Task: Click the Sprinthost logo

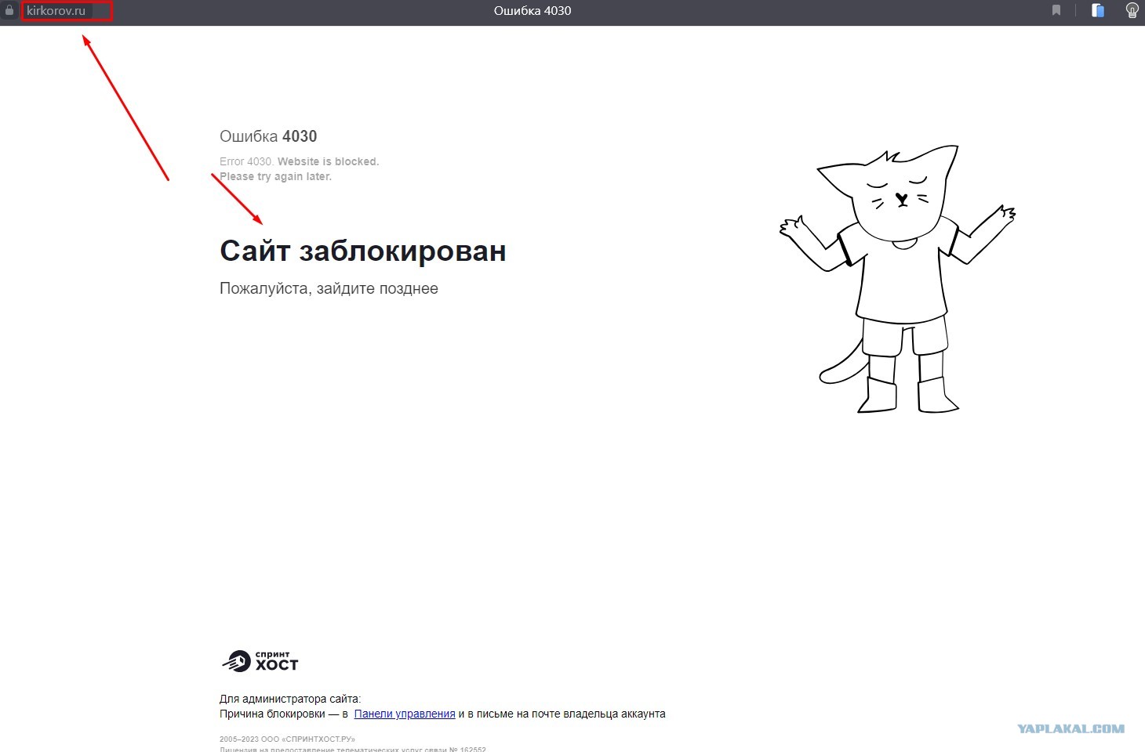Action: [260, 661]
